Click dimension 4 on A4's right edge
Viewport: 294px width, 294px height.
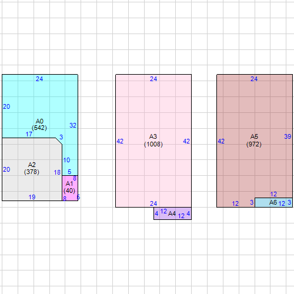[188, 213]
